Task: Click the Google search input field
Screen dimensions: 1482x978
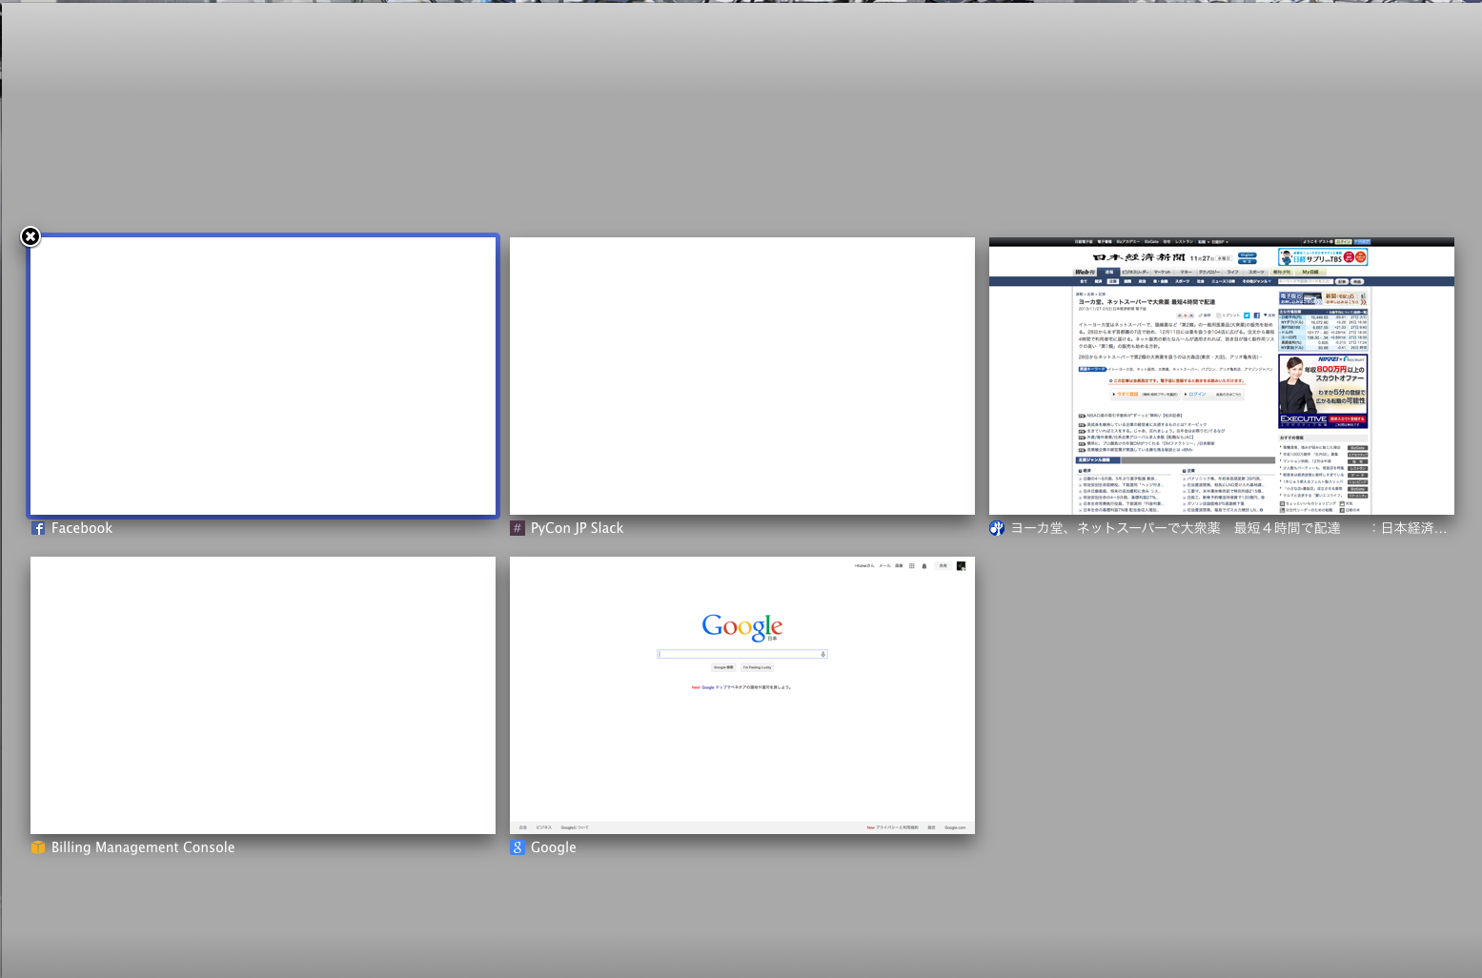Action: (738, 654)
